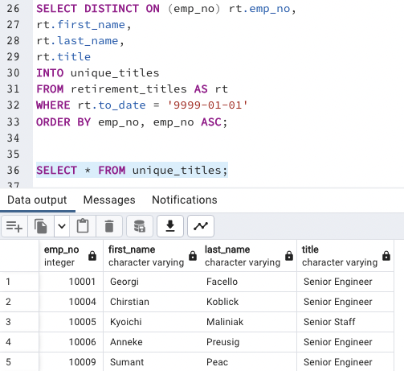Select row number 2 header
Screen dimensions: 404x371
tap(19, 302)
